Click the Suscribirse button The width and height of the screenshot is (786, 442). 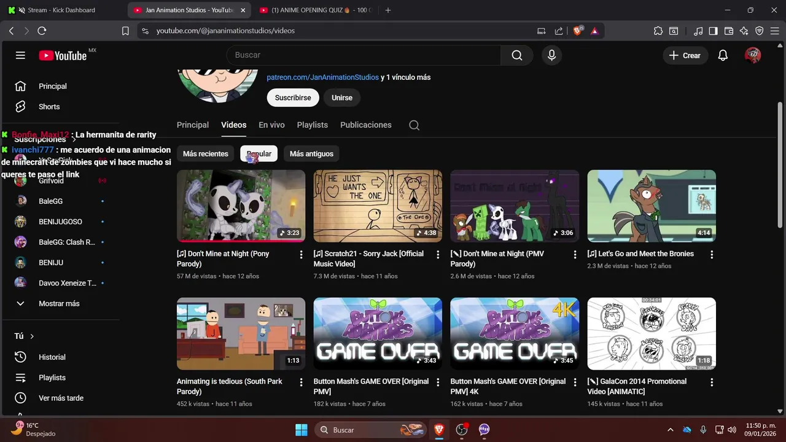point(293,98)
